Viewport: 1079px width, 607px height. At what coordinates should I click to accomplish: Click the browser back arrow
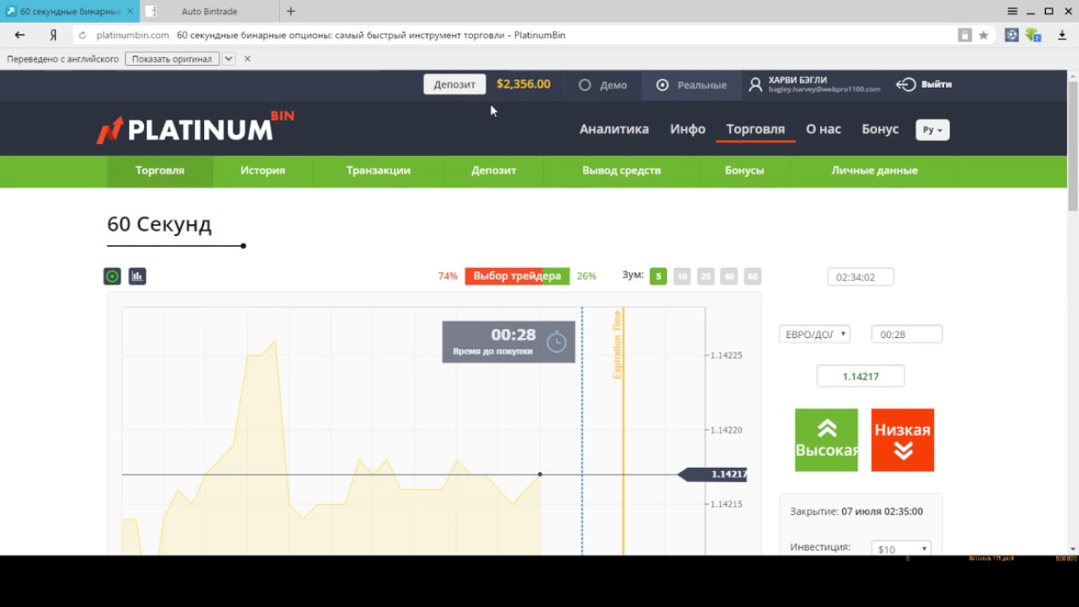pos(20,35)
